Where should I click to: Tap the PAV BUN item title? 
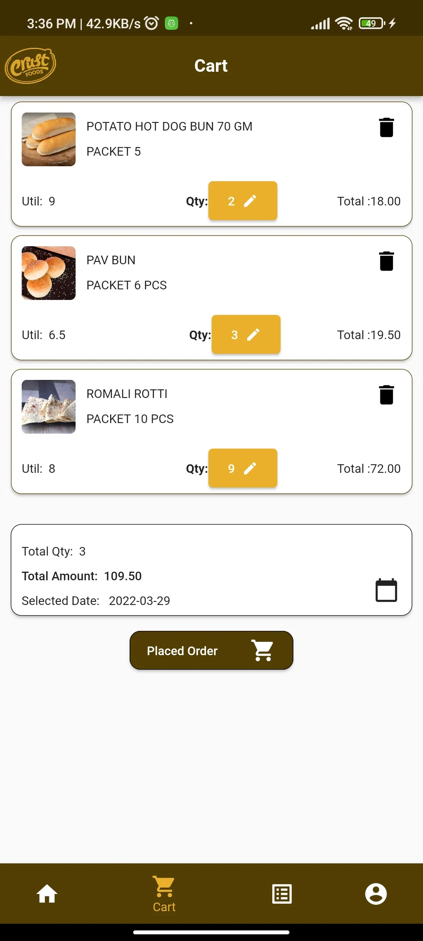click(x=111, y=260)
